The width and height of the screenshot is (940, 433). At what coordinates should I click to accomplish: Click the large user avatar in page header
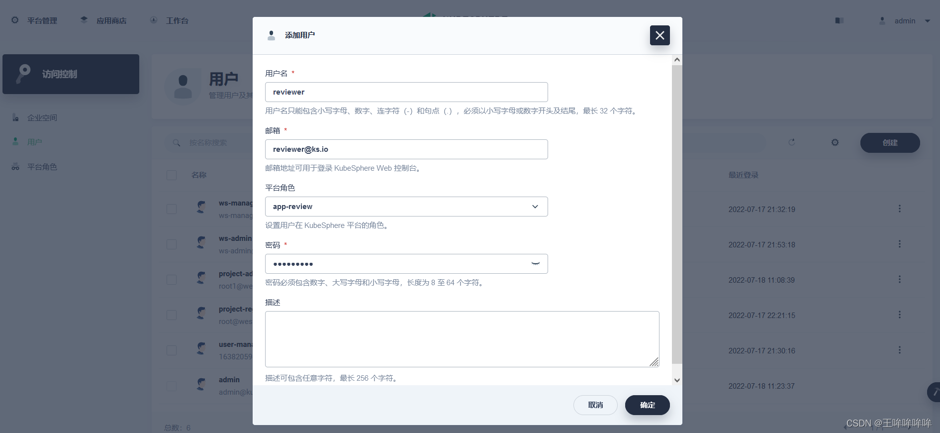[183, 86]
